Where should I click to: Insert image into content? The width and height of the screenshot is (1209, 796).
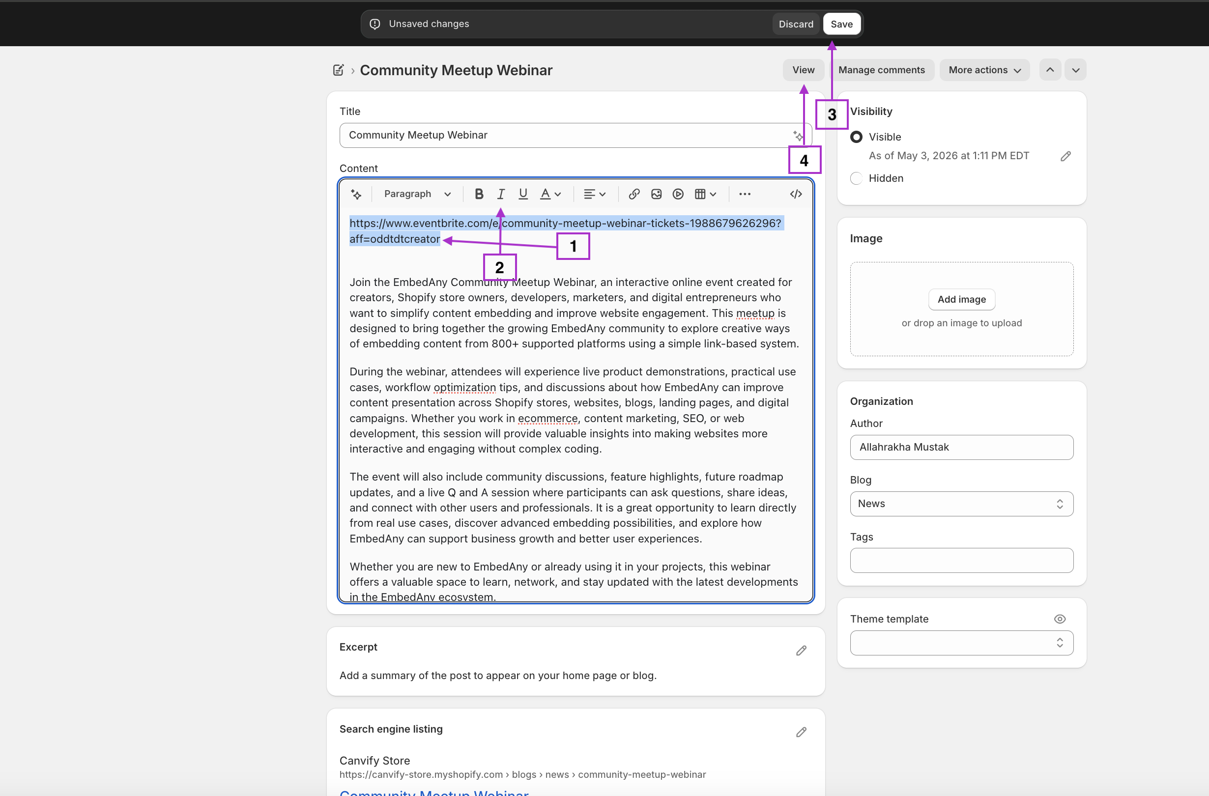tap(656, 194)
